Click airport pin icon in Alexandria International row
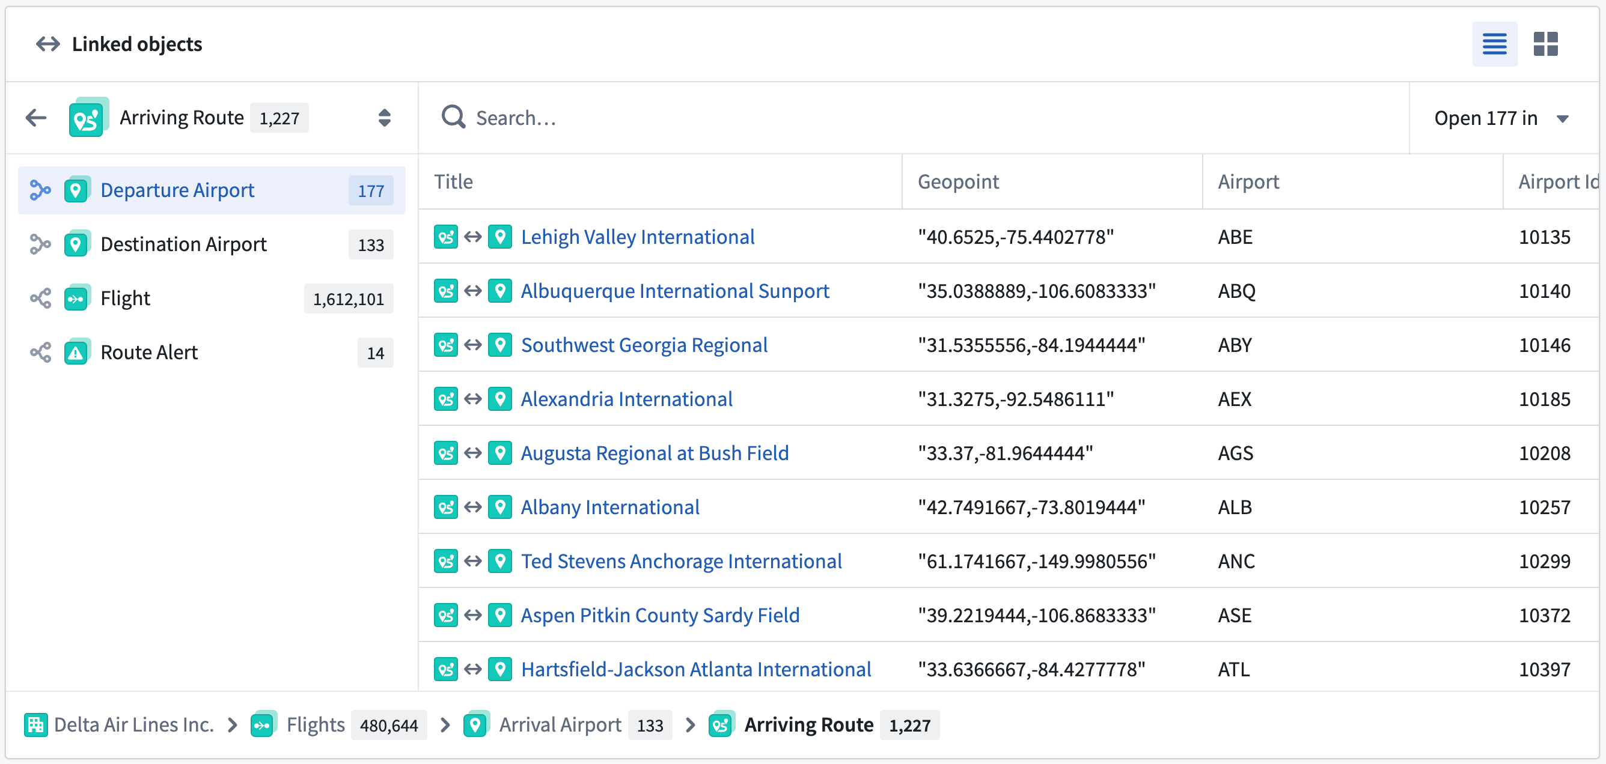Screen dimensions: 1606x764 coord(500,399)
